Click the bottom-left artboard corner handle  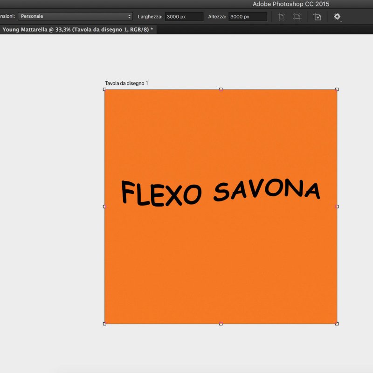104,323
